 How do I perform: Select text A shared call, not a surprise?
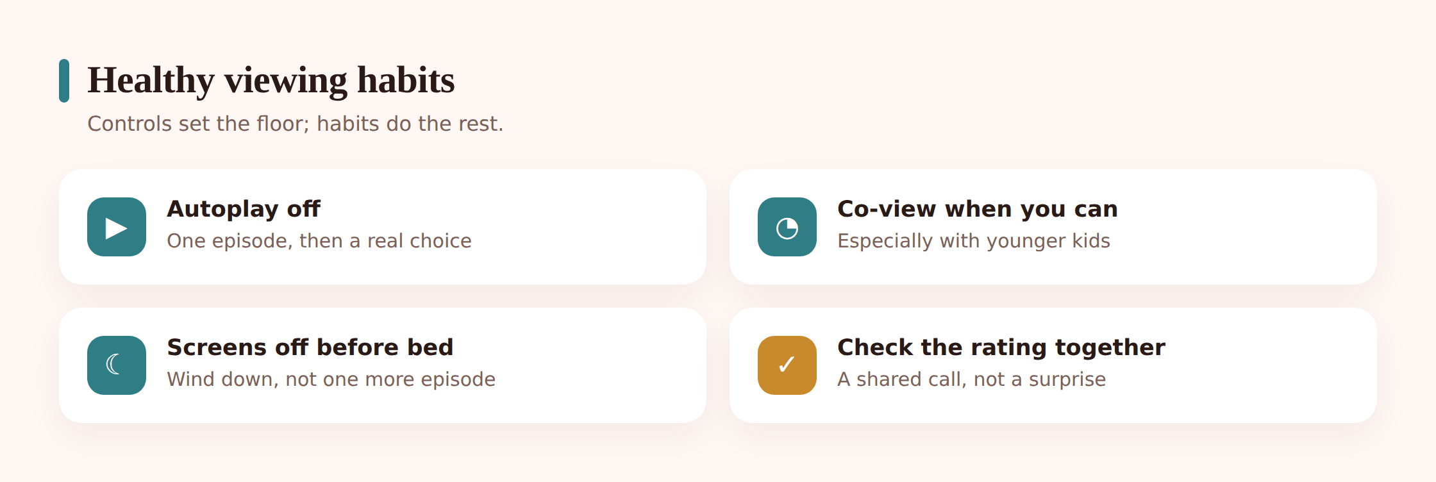(972, 379)
